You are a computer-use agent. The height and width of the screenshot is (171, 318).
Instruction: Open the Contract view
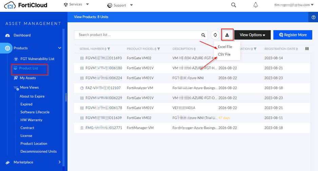pos(27,128)
